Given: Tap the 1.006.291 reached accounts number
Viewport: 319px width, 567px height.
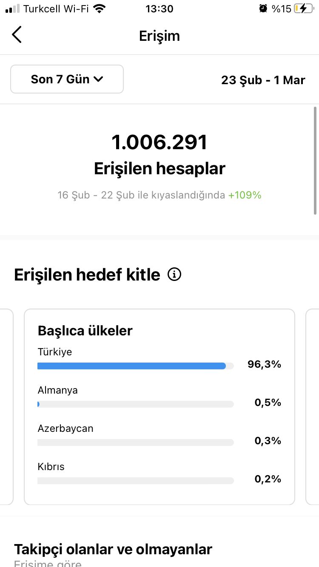Looking at the screenshot, I should [x=159, y=142].
